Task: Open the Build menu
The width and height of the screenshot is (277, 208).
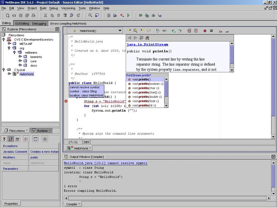Action: [x=43, y=8]
